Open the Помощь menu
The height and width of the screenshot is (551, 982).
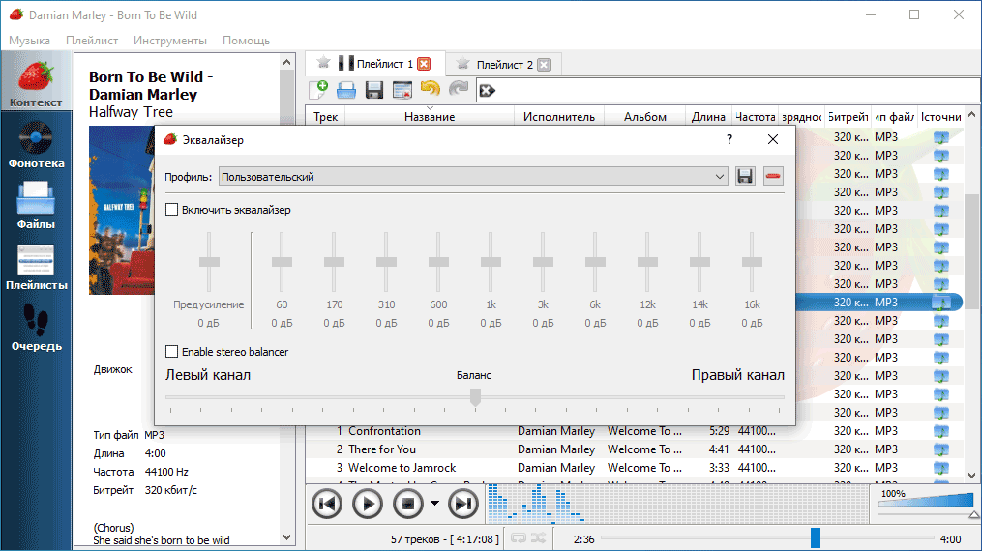pos(246,40)
